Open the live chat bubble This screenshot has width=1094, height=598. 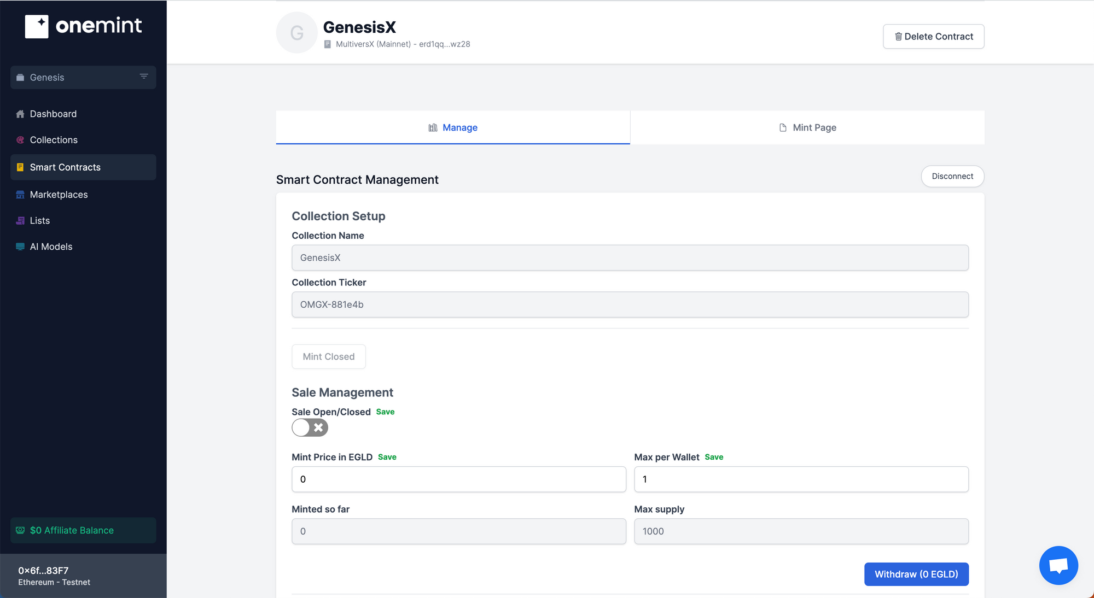(x=1058, y=565)
